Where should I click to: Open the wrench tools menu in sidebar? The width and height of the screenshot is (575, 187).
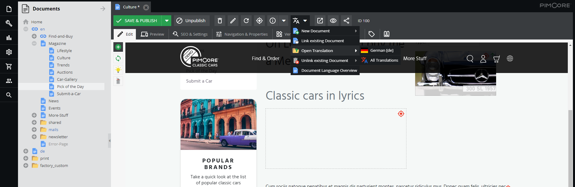click(9, 23)
